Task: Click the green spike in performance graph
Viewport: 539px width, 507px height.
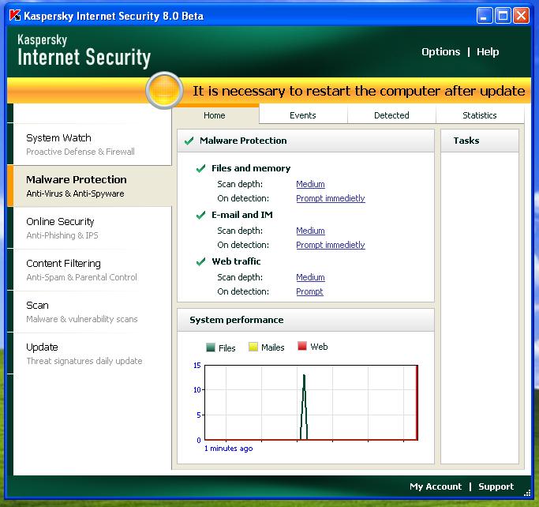Action: 304,407
